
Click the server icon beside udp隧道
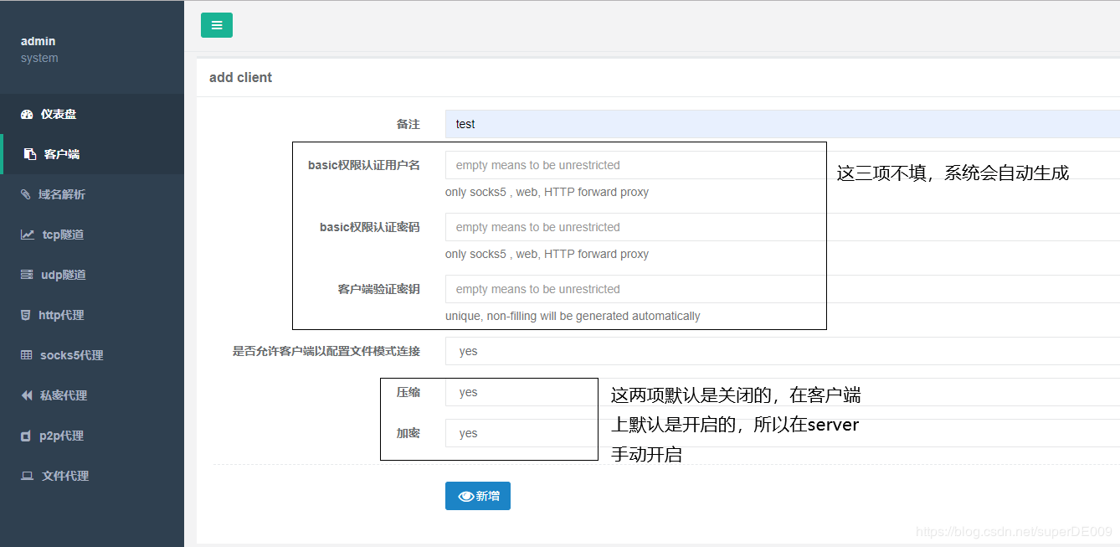pyautogui.click(x=27, y=275)
